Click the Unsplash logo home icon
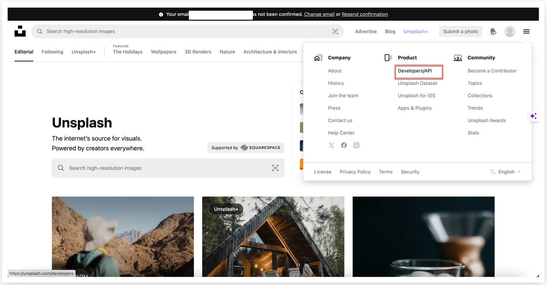This screenshot has height=285, width=547. tap(20, 31)
